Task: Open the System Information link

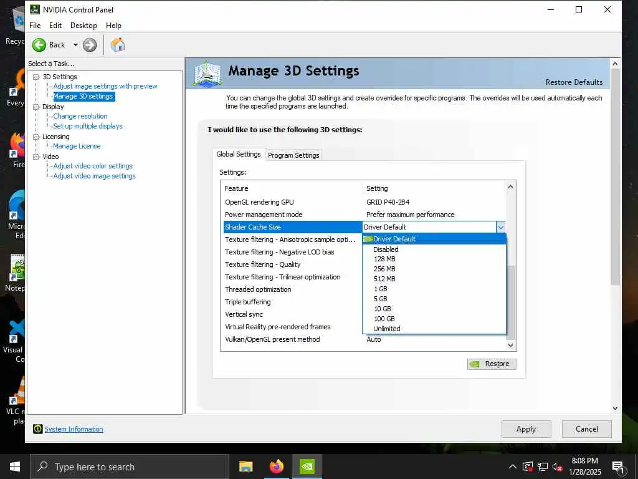Action: click(74, 429)
